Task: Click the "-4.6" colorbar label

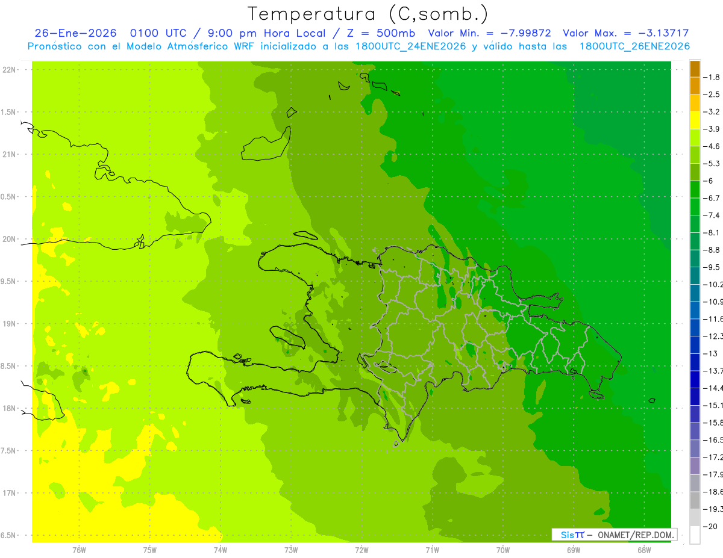Action: [x=712, y=146]
